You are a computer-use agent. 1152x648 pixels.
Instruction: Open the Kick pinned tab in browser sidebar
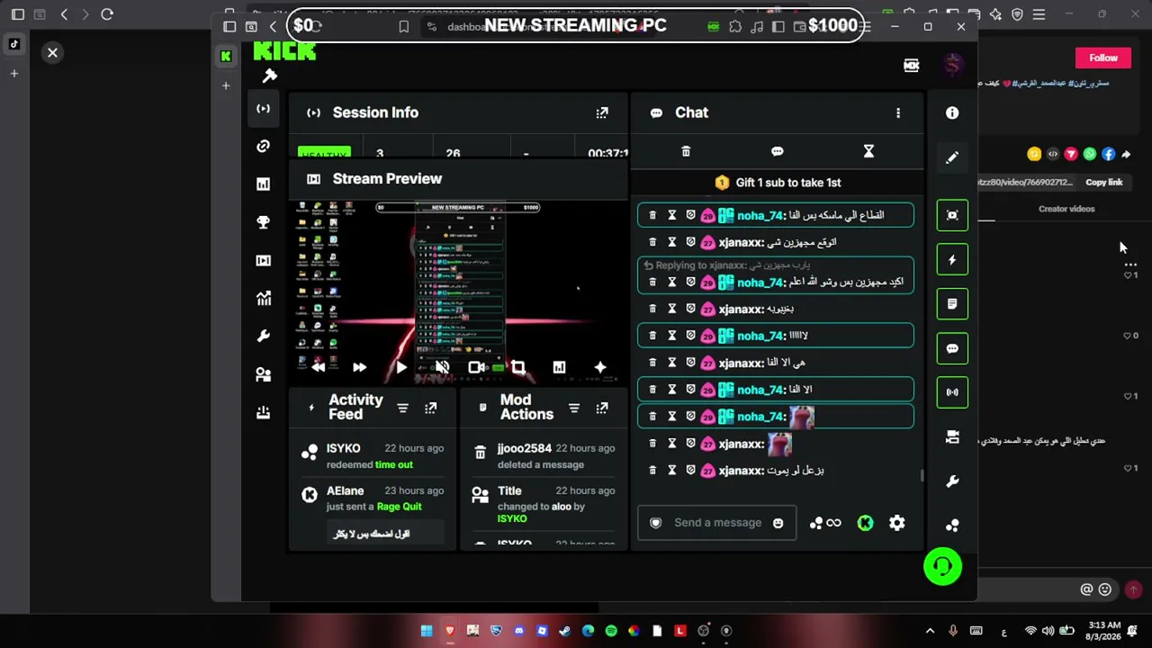click(x=225, y=56)
